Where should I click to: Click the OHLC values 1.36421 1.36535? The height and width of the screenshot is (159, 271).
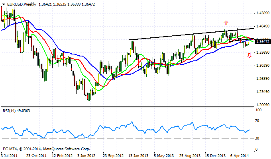52,4
